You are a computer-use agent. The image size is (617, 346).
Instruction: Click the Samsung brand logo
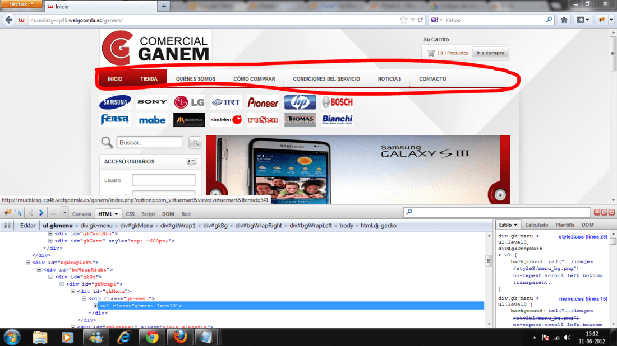click(115, 102)
